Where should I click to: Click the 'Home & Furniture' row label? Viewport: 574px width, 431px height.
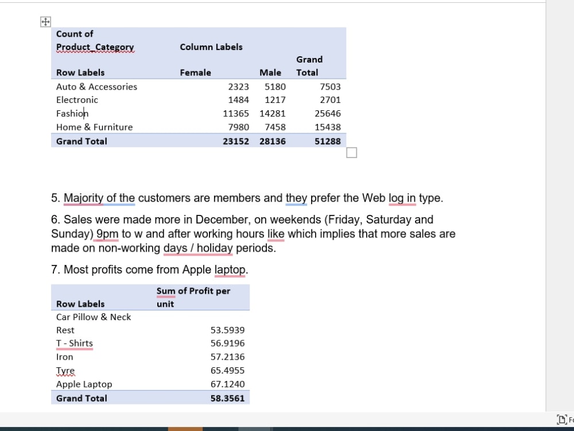point(95,127)
